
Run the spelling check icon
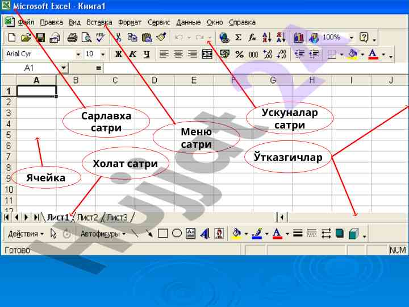click(101, 38)
